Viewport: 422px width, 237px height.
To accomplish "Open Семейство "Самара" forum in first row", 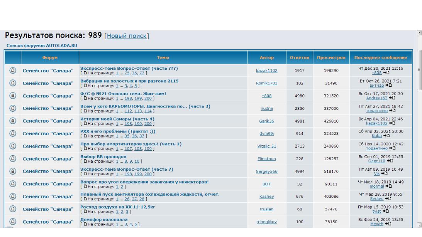I will [x=48, y=71].
